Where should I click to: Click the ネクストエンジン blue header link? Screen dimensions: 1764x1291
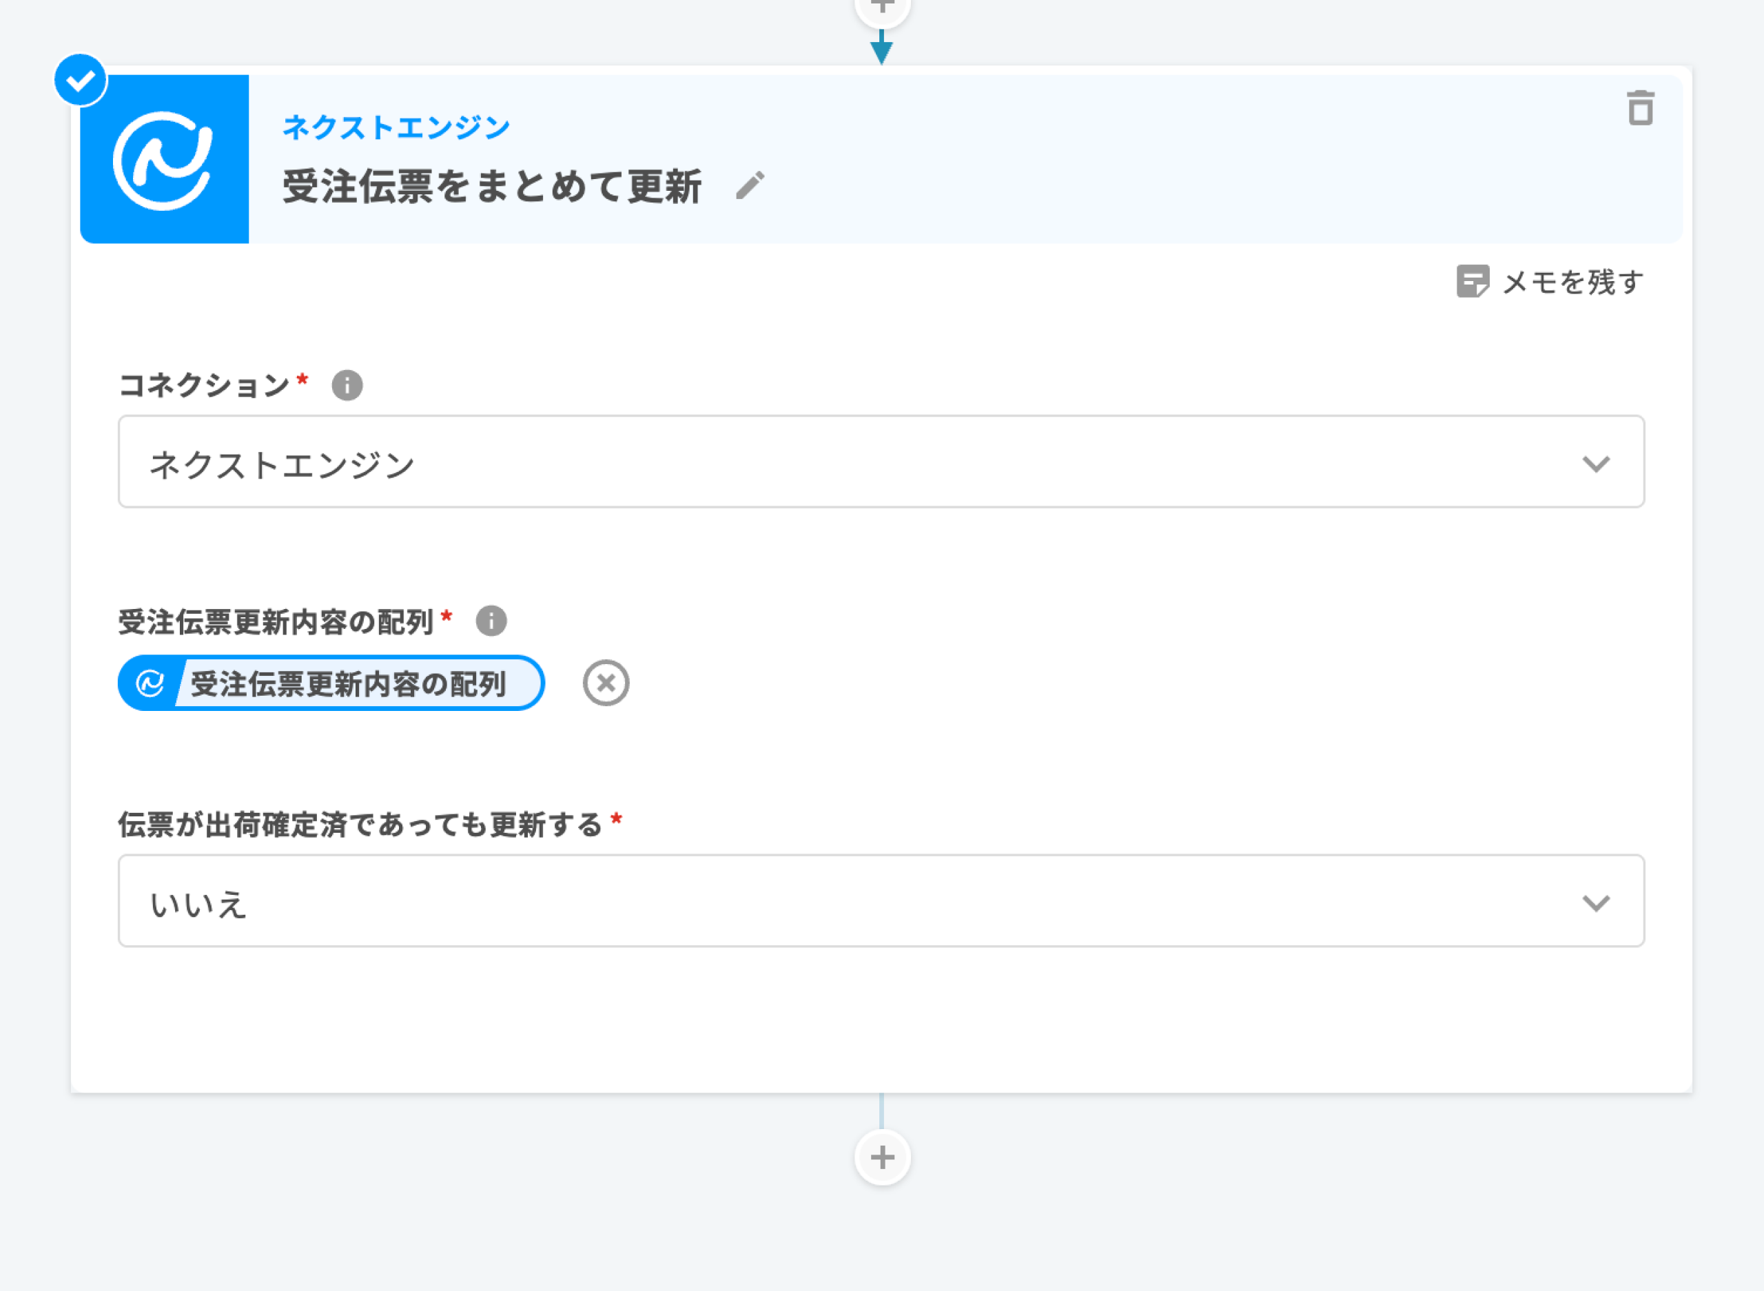click(x=396, y=127)
